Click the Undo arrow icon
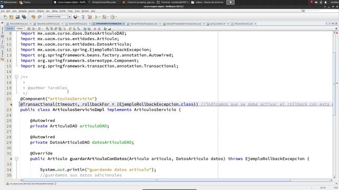The image size is (339, 190). (33, 17)
